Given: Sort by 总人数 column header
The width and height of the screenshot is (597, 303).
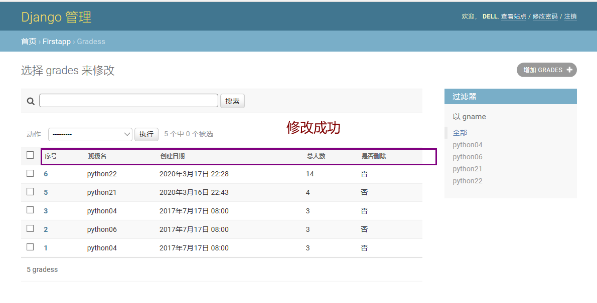Looking at the screenshot, I should 316,156.
